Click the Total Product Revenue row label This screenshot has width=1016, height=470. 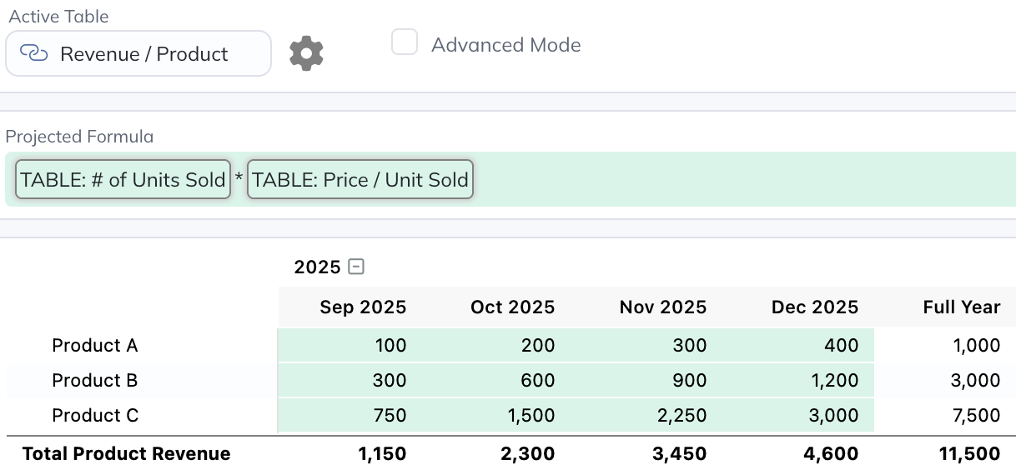pyautogui.click(x=127, y=453)
